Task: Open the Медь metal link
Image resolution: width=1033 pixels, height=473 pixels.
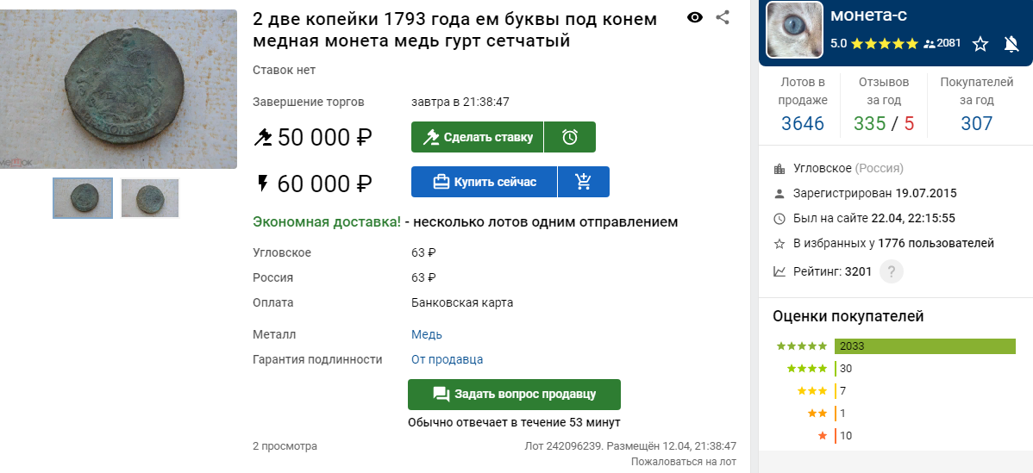Action: pyautogui.click(x=427, y=334)
